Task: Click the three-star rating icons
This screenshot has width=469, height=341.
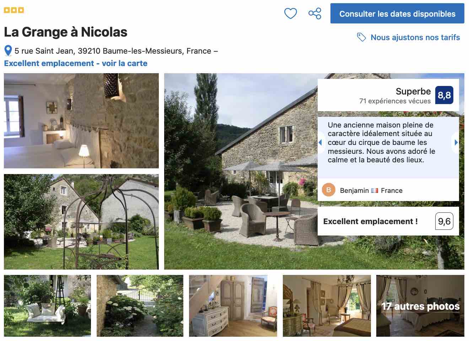Action: [14, 10]
